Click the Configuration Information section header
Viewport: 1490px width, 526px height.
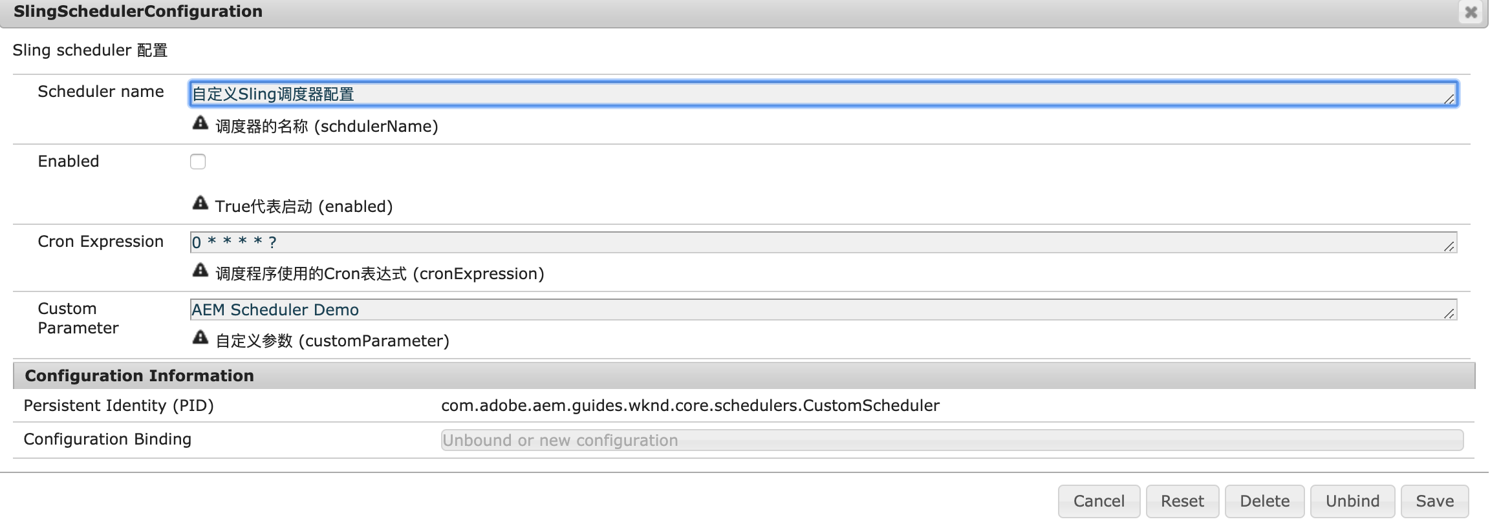pos(139,375)
